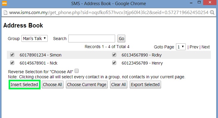
Task: Click the Go search button
Action: (x=121, y=39)
